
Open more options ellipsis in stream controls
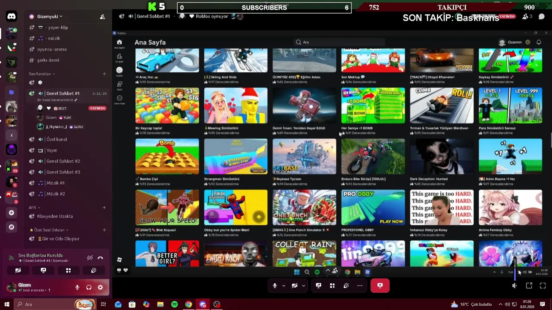(x=360, y=285)
